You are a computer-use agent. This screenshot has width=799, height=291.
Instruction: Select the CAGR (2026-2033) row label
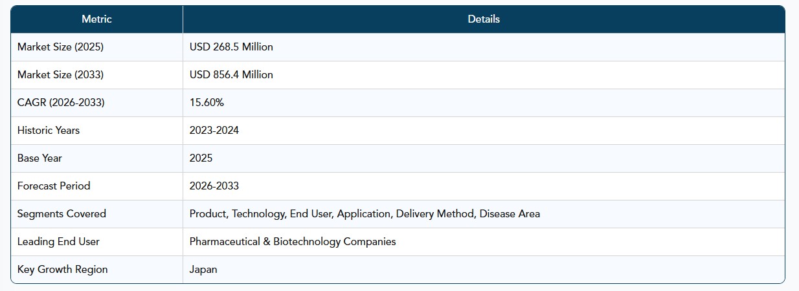click(61, 103)
